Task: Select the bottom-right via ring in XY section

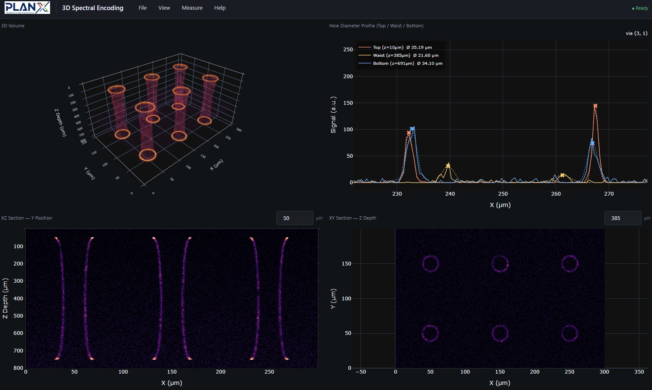Action: (x=570, y=333)
